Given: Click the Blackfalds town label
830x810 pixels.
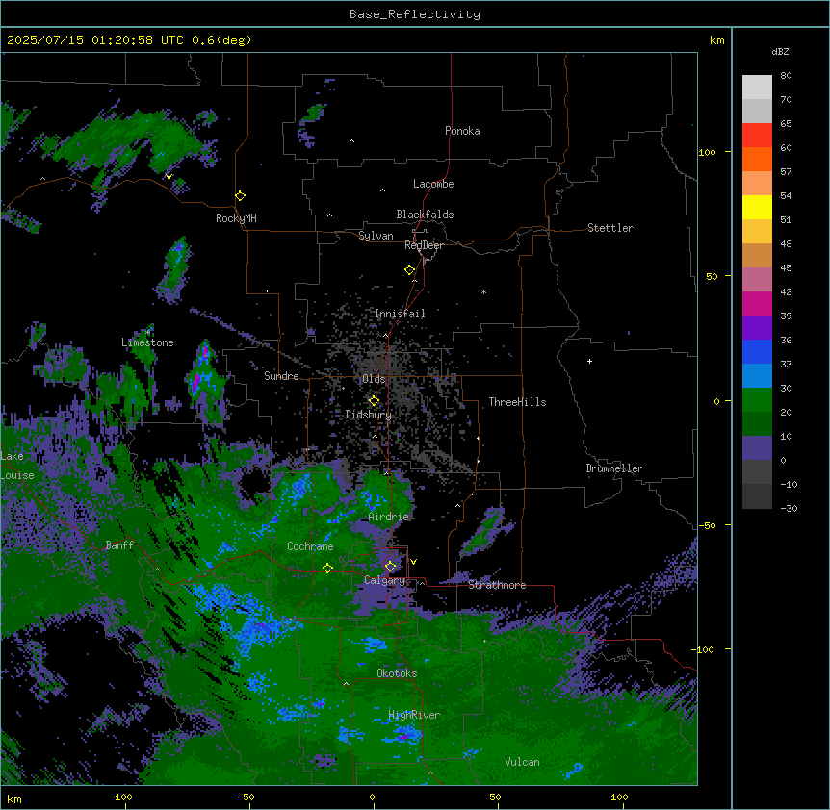Looking at the screenshot, I should click(x=425, y=215).
